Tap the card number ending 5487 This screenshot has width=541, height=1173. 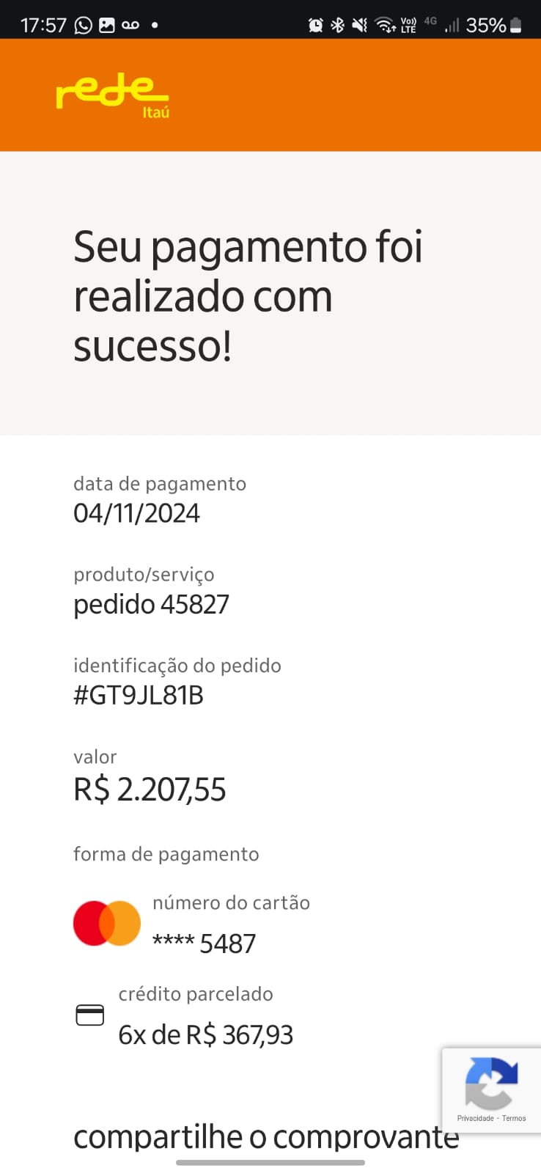coord(205,944)
